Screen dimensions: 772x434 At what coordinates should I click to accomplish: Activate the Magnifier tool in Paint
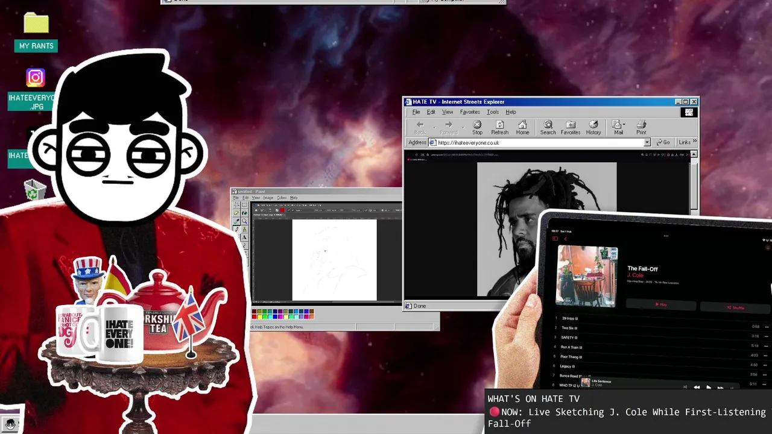(244, 221)
